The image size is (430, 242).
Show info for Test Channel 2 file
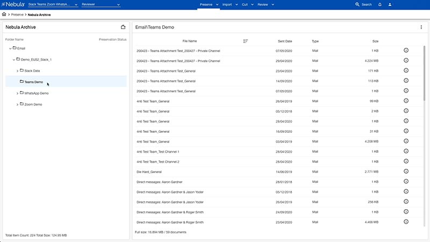tap(406, 161)
